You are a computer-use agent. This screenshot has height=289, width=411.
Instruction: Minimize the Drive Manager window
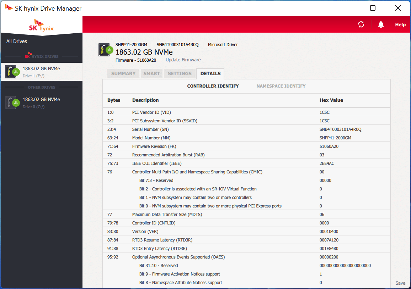tap(348, 8)
